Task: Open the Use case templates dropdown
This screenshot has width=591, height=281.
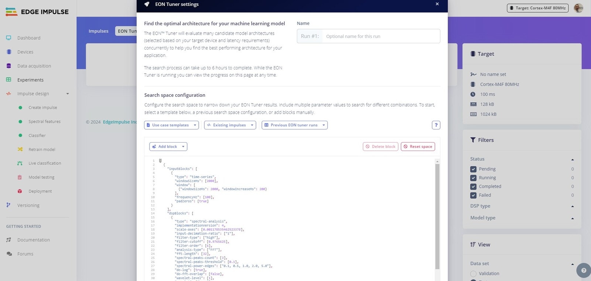Action: [171, 125]
